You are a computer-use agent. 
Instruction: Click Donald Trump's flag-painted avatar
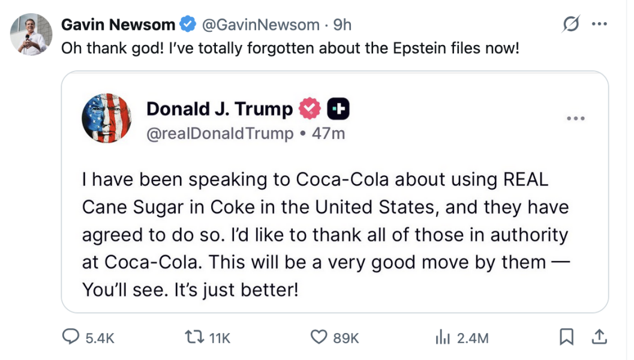click(x=106, y=118)
